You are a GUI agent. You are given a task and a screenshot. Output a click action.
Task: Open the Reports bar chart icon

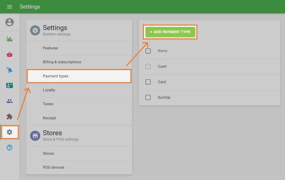[10, 39]
